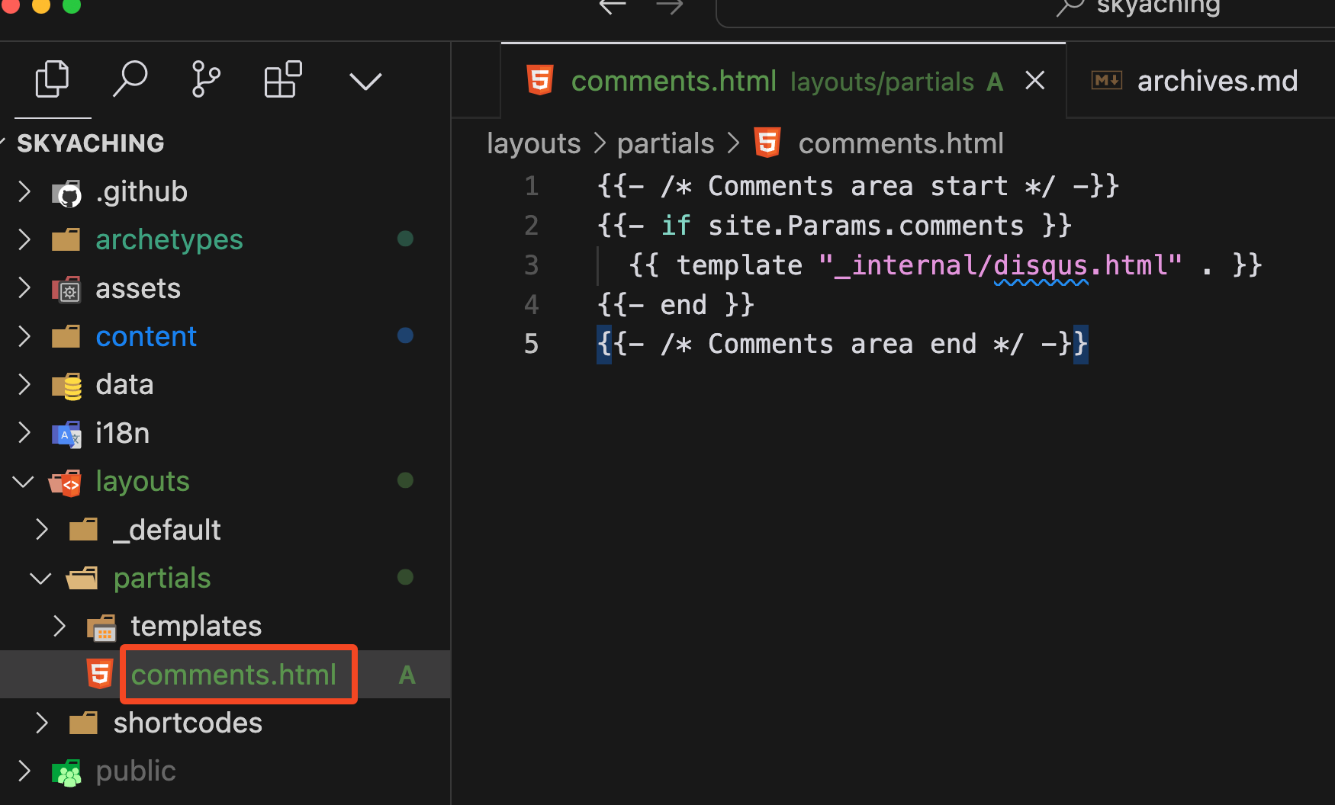Expand the content folder chevron
Screen dimensions: 1335x805
tap(24, 336)
